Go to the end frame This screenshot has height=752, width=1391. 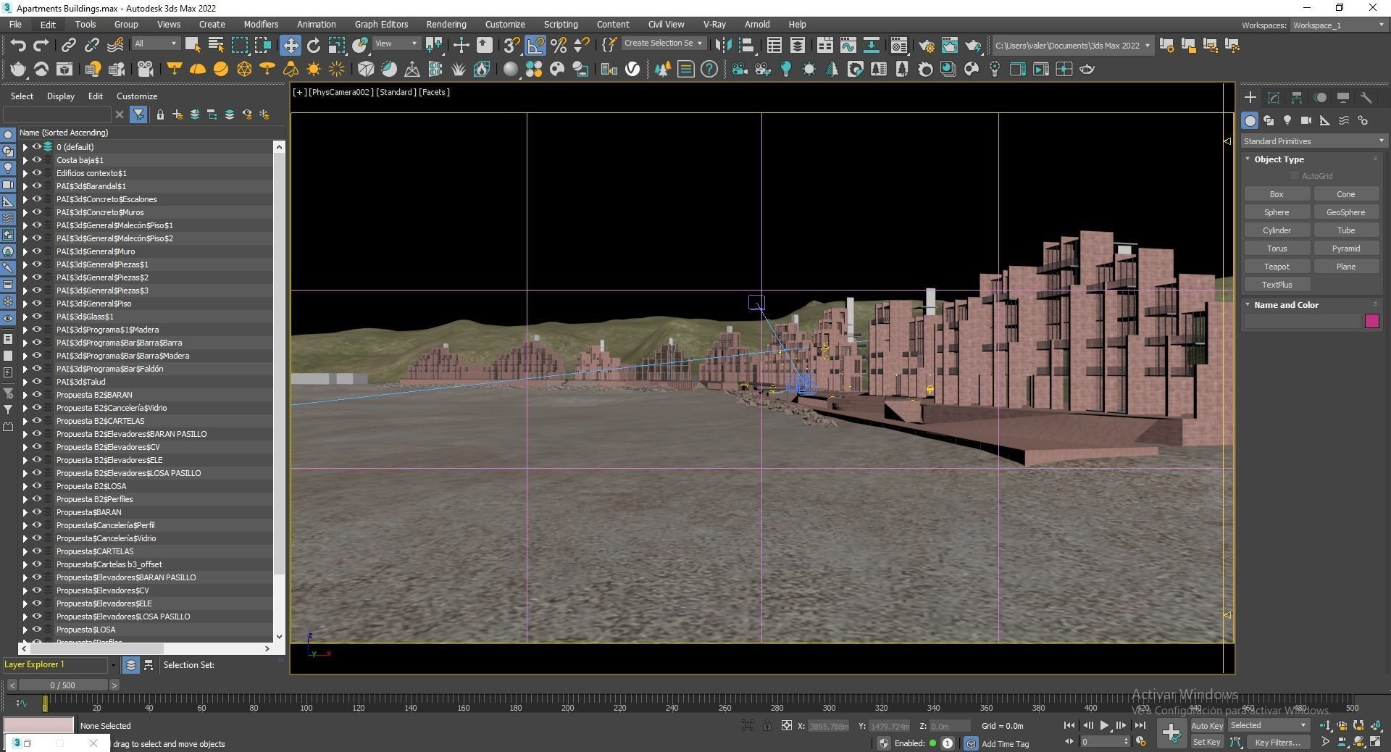(x=1140, y=725)
